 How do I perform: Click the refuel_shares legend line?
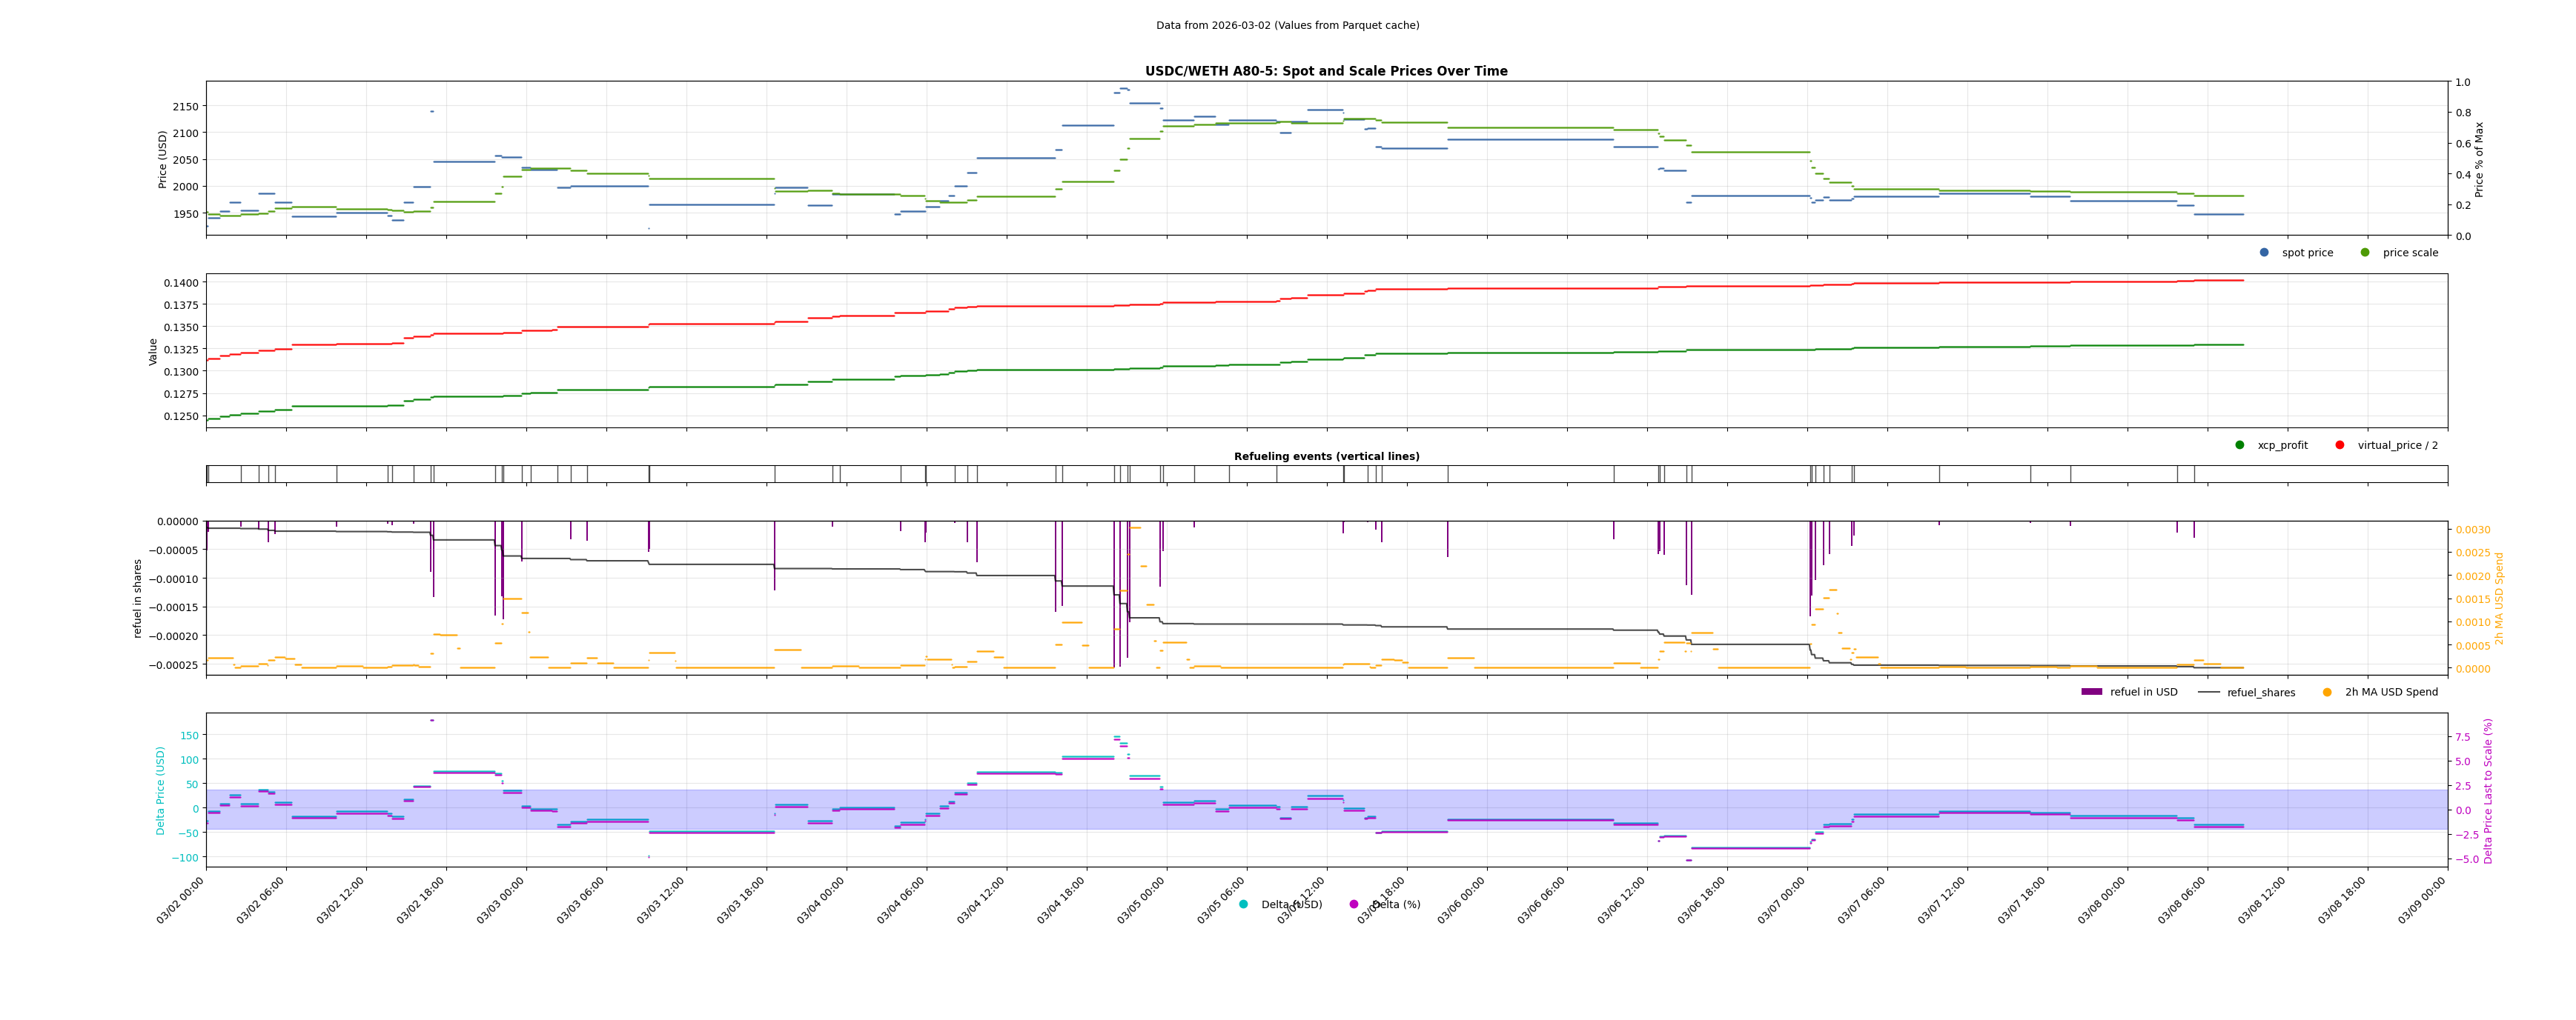(2209, 693)
